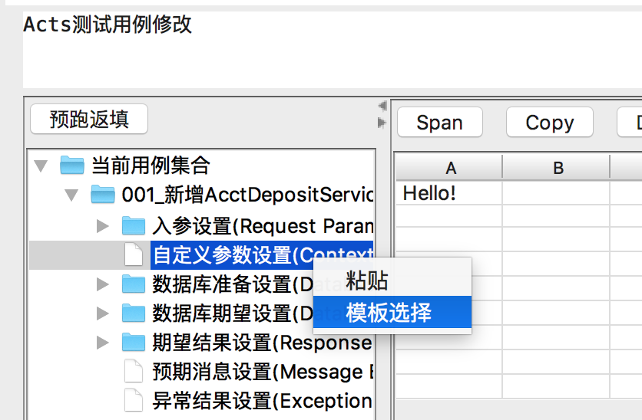This screenshot has height=420, width=642.
Task: Click the Copy button
Action: tap(550, 122)
